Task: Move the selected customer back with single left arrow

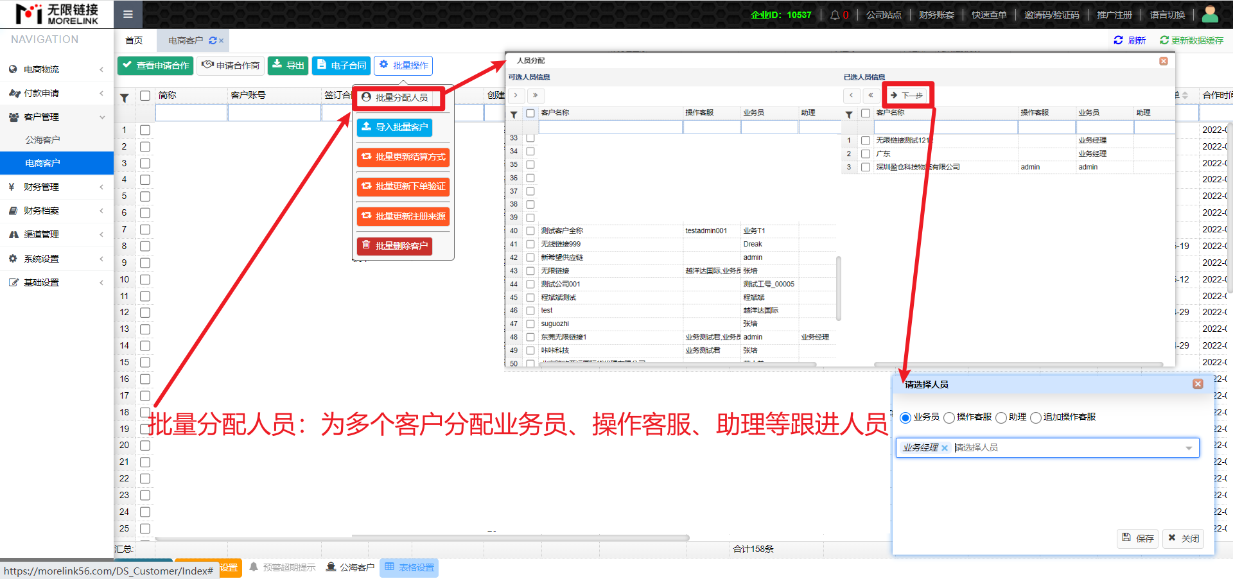Action: 852,95
